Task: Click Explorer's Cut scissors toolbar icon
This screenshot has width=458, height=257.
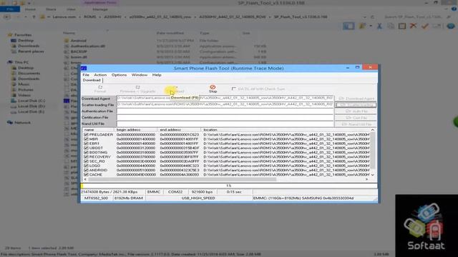Action: [379, 26]
